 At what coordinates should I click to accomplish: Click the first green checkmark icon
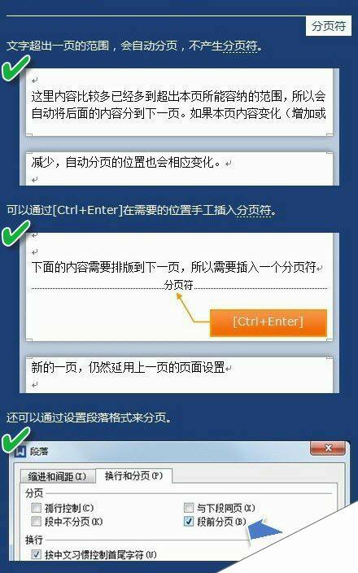pyautogui.click(x=15, y=68)
